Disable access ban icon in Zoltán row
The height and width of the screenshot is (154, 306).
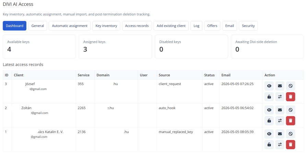coord(291,110)
